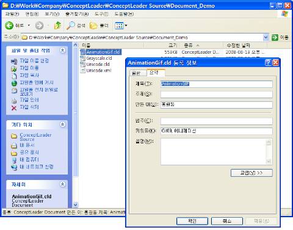
Task: Sort by the Size column header
Action: 162,45
